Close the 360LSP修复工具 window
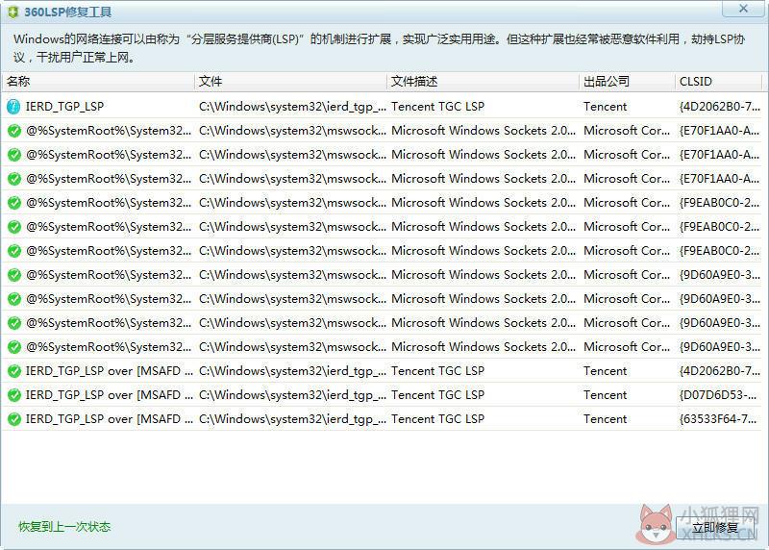This screenshot has height=550, width=769. [743, 9]
